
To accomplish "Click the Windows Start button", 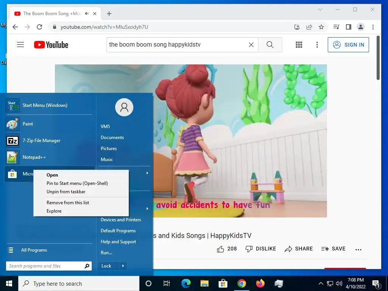I will (9, 283).
